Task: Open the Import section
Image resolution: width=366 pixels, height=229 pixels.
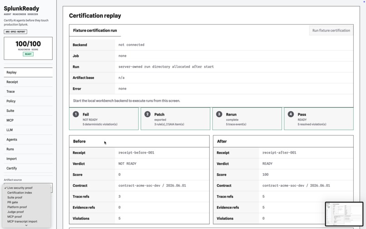Action: [28, 159]
